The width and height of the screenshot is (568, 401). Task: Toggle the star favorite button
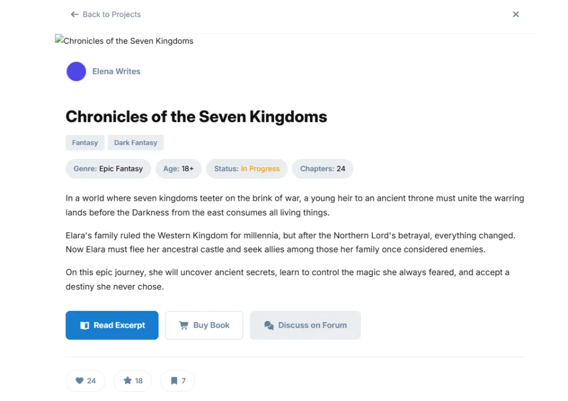[132, 381]
